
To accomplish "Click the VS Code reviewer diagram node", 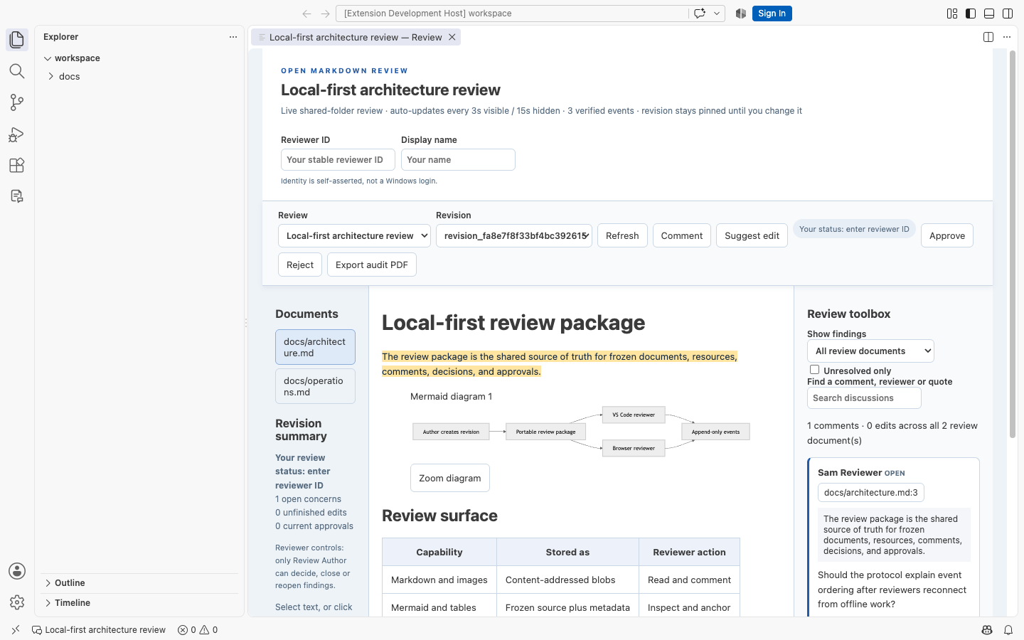I will (x=634, y=415).
